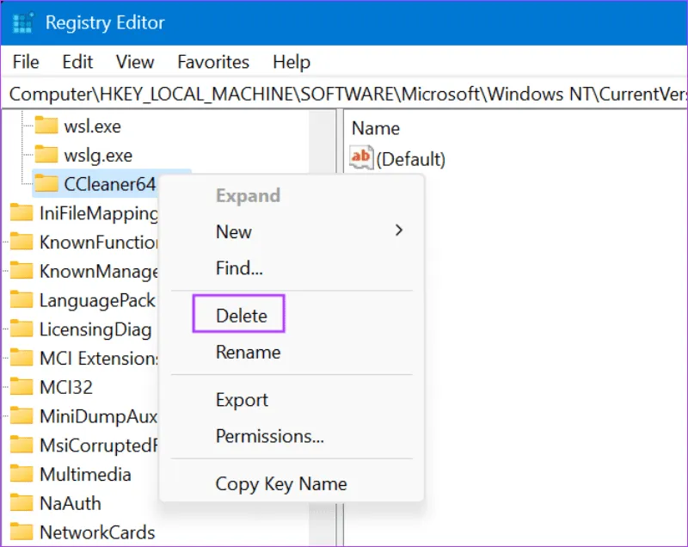Screen dimensions: 688x547
Task: Click the Name column header
Action: [376, 128]
